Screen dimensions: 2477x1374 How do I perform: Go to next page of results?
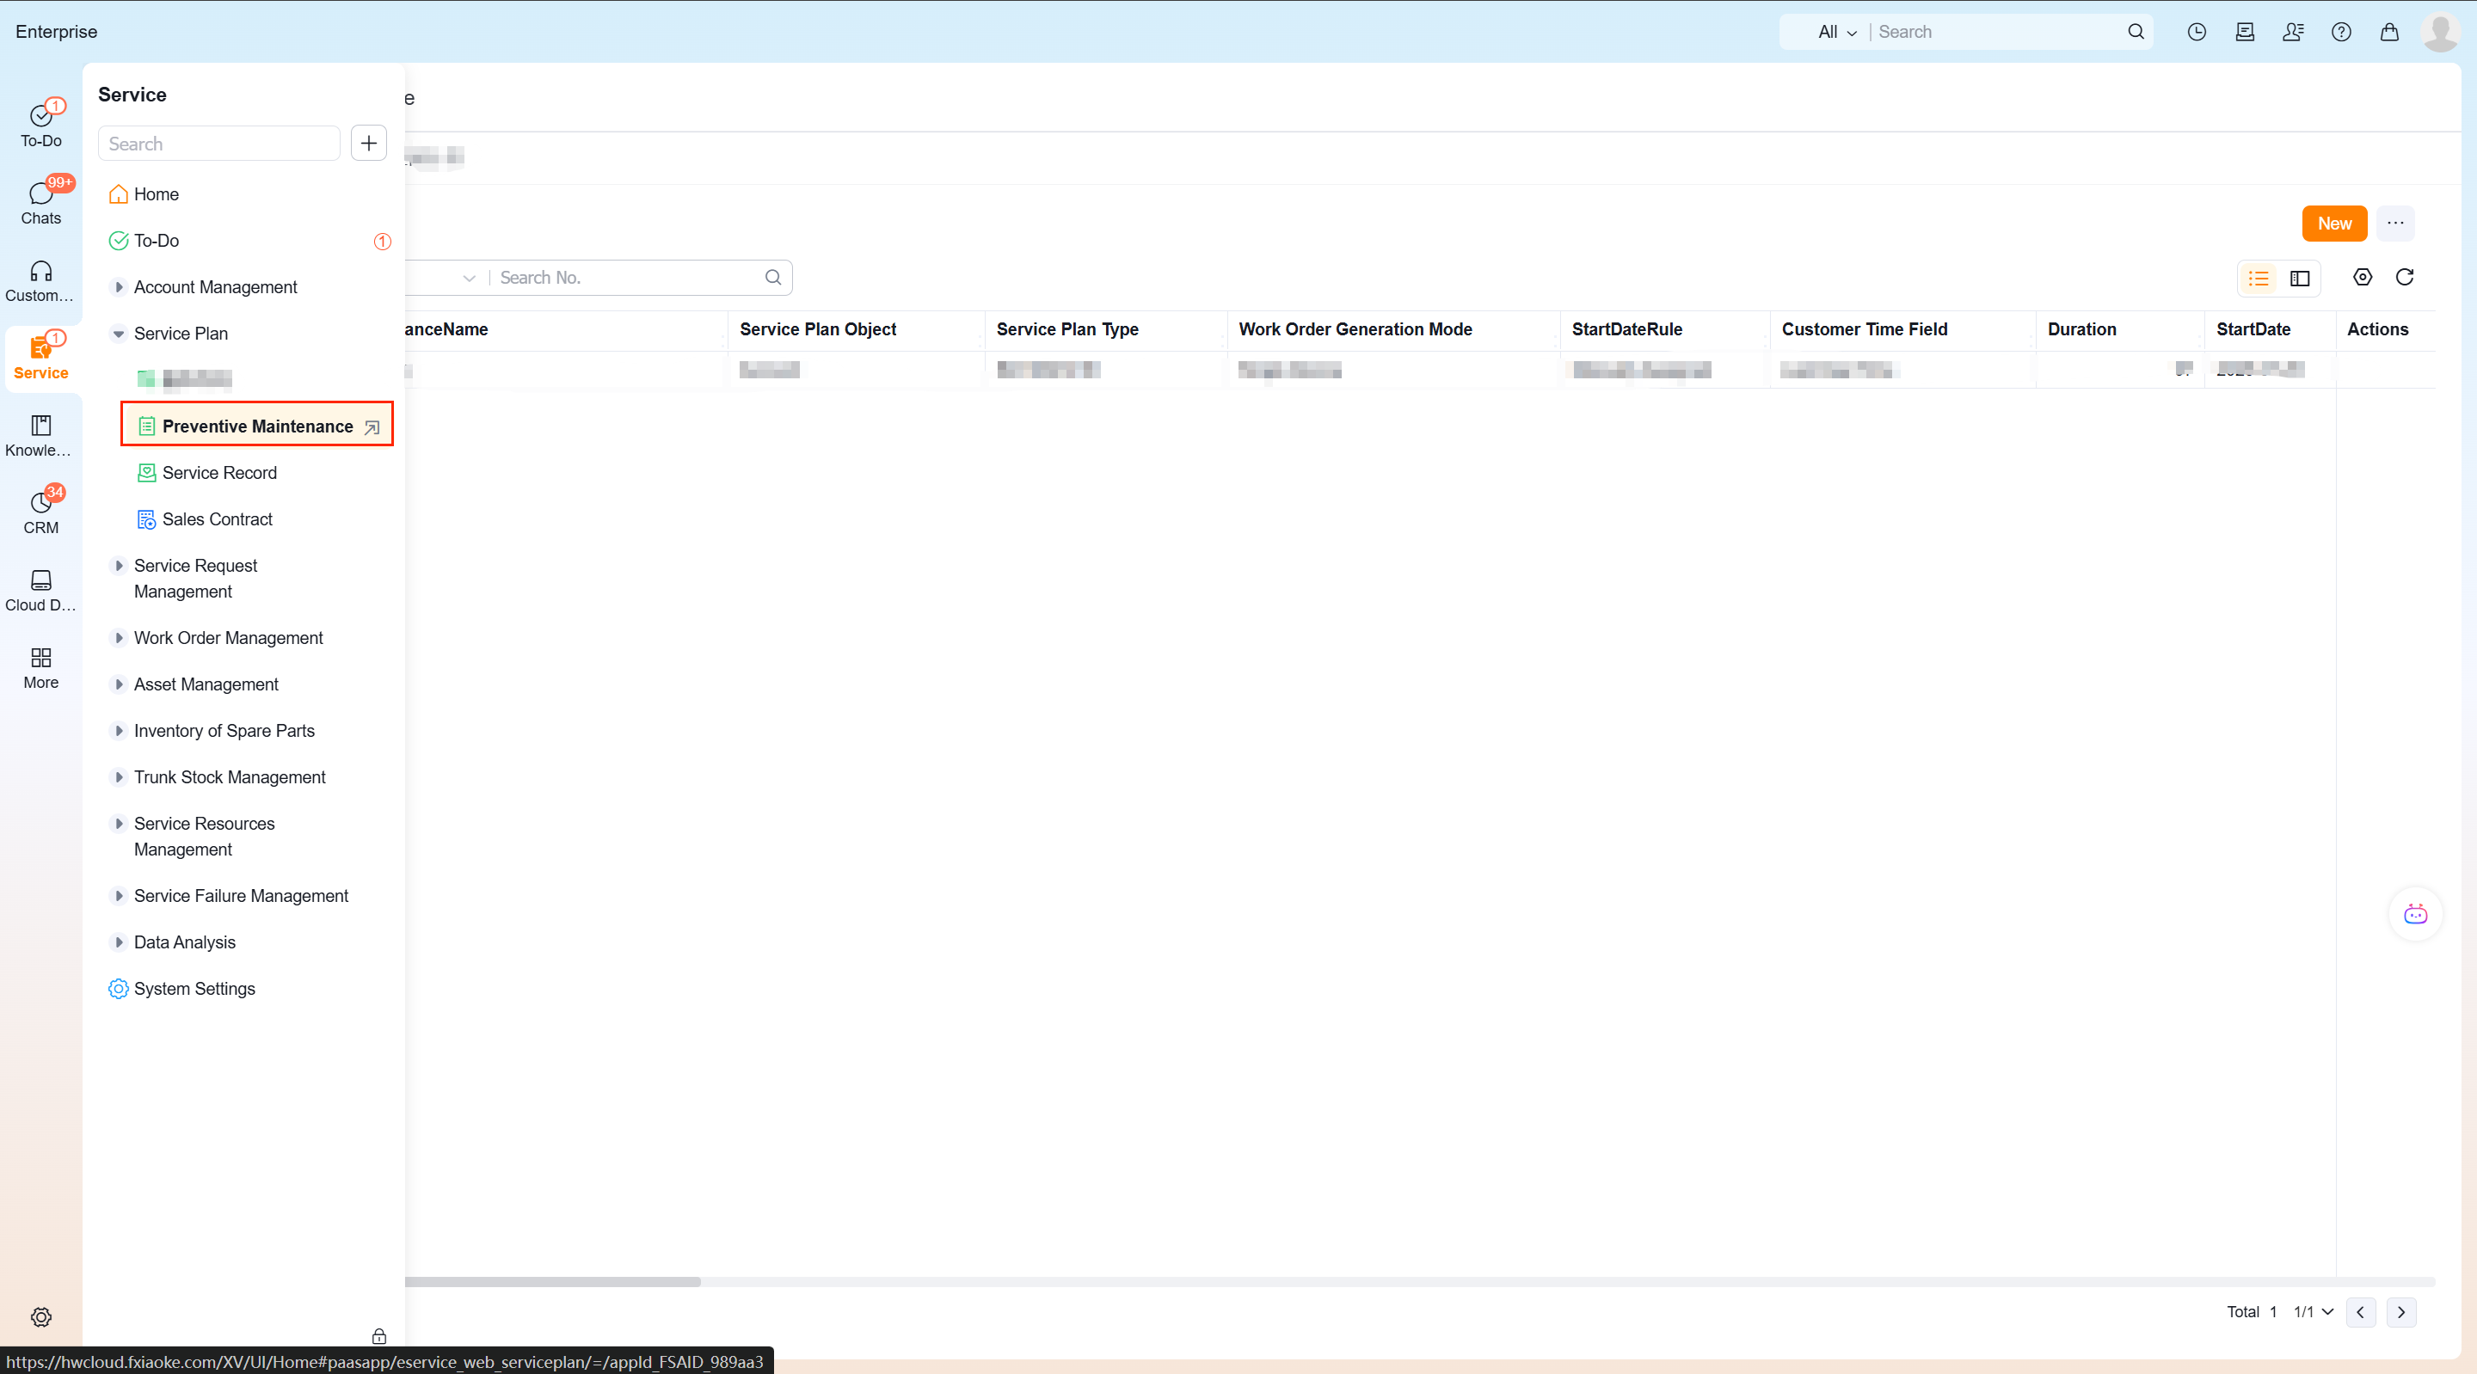point(2401,1311)
